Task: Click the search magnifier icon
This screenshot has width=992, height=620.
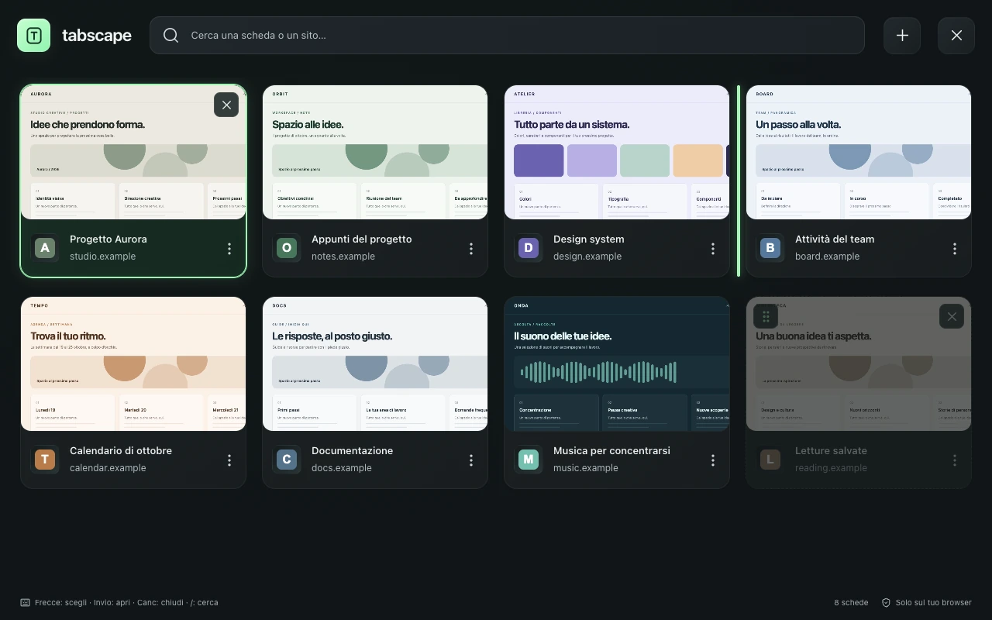Action: [x=171, y=36]
